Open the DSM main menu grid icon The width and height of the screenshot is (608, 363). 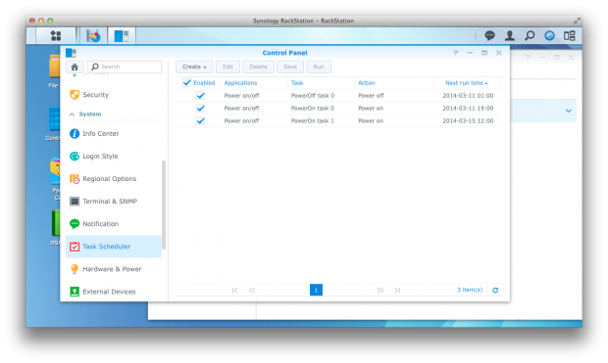[x=56, y=36]
